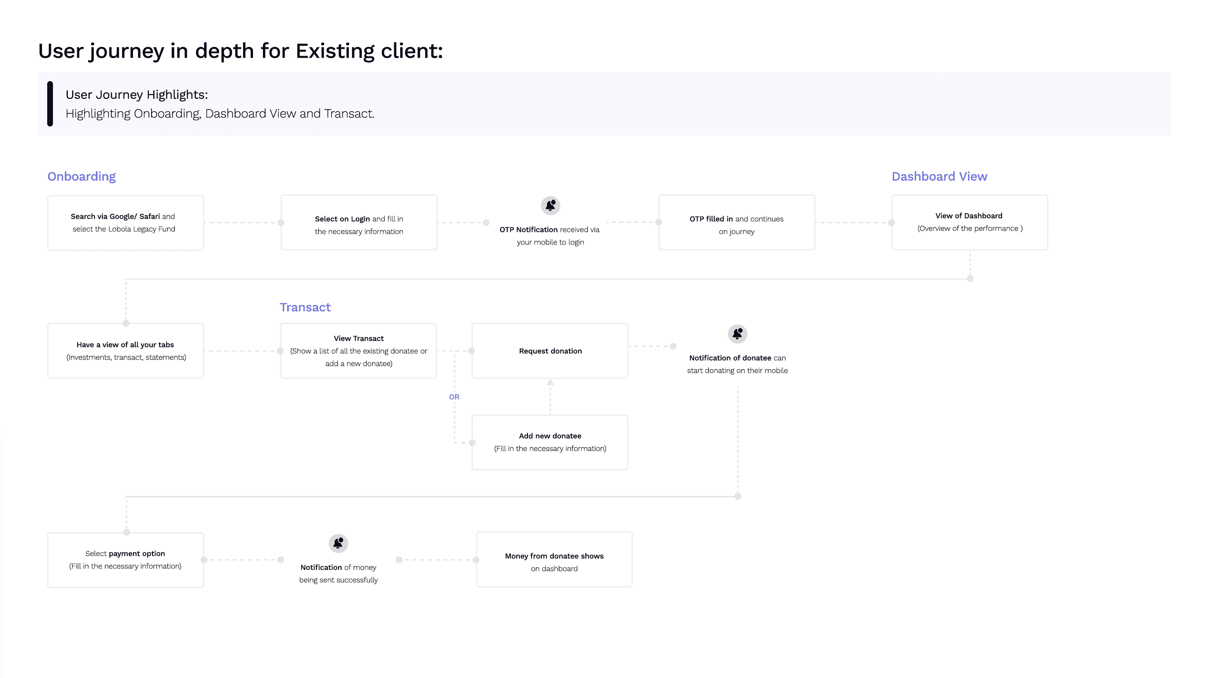Click the Have a view of all tabs box

[x=125, y=351]
